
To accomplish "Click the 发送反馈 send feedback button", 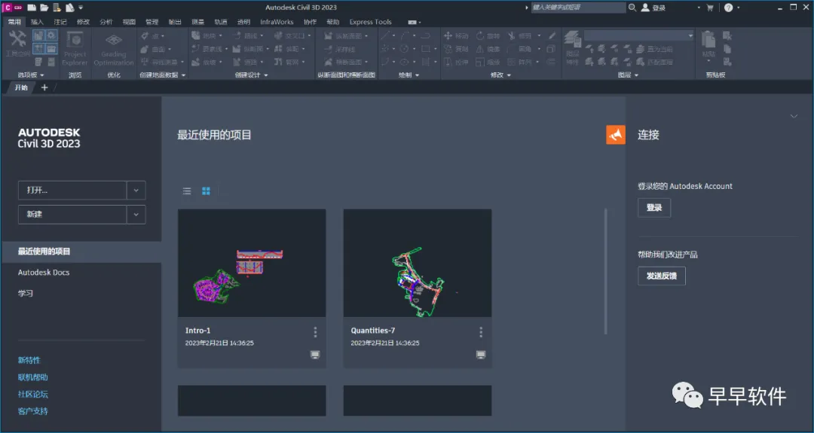I will pyautogui.click(x=662, y=276).
